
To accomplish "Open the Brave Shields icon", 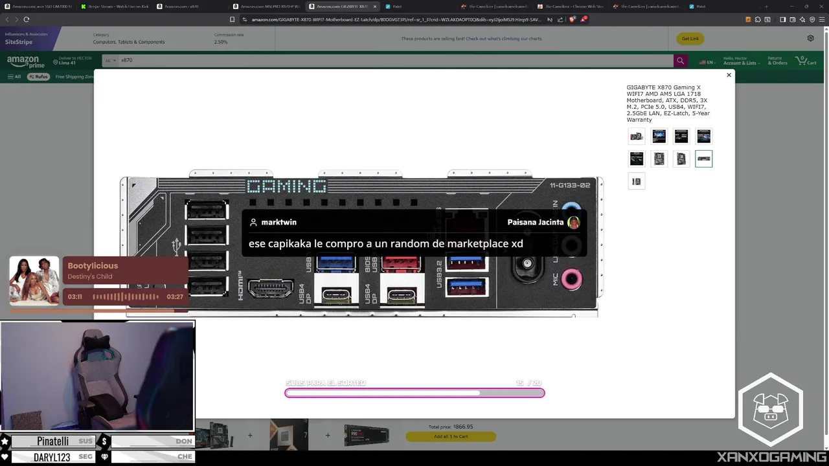I will (572, 19).
